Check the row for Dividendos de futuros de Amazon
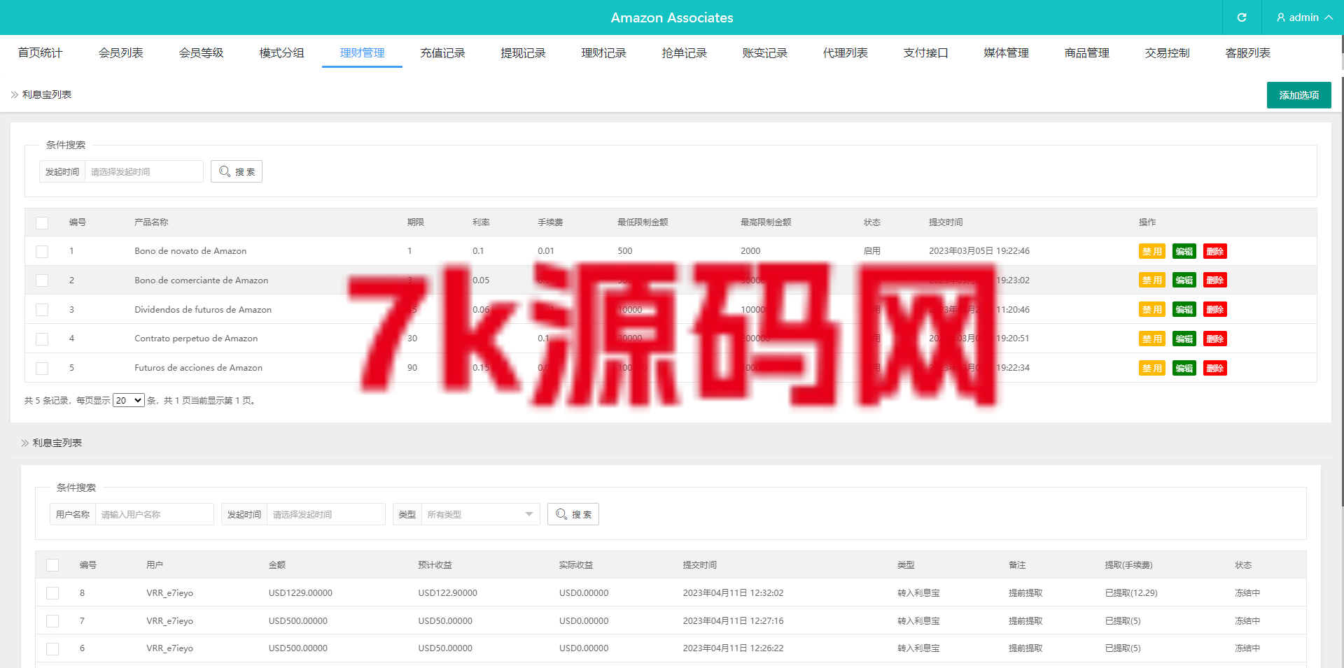The height and width of the screenshot is (668, 1344). pos(42,309)
